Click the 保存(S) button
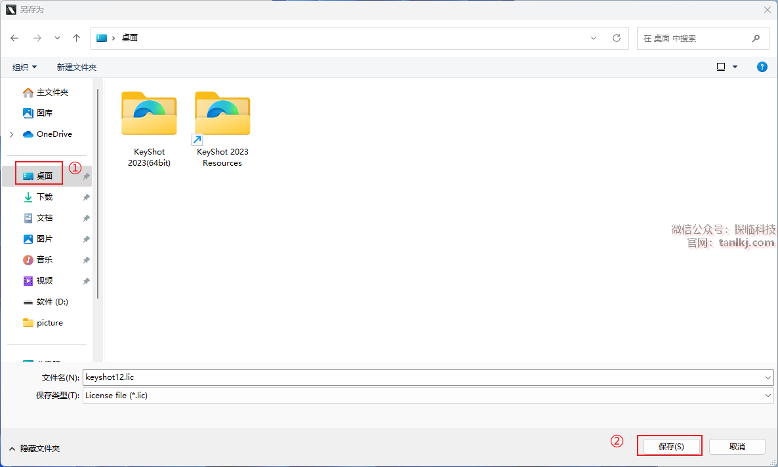The width and height of the screenshot is (778, 467). tap(671, 446)
